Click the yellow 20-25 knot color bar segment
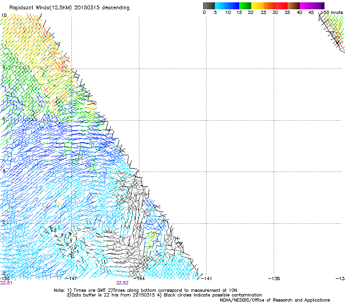Viewport: 345px width, 303px height. tap(257, 6)
